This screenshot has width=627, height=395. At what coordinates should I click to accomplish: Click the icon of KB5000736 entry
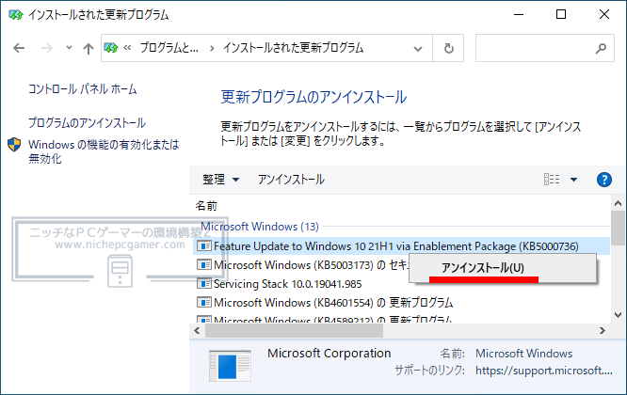[204, 246]
